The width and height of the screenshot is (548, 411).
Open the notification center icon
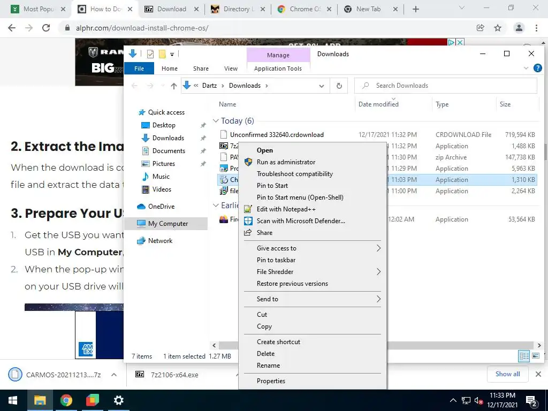(531, 401)
